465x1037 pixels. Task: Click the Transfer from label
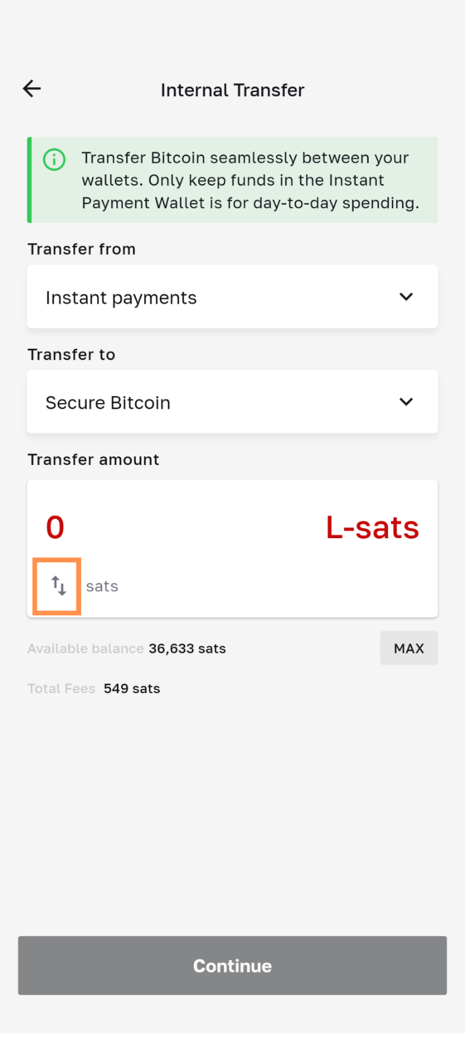(82, 249)
